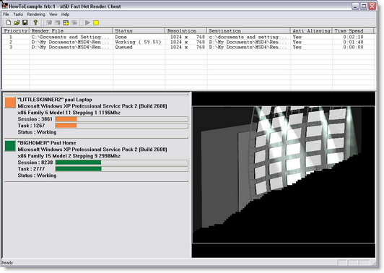Screen dimensions: 384x273
Task: Click the rendered scene preview image
Action: (284, 175)
